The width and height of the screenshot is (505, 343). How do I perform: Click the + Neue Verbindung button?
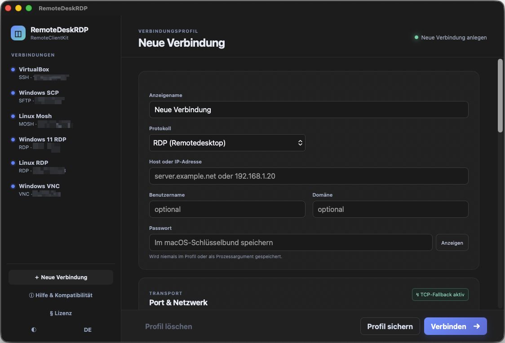pyautogui.click(x=61, y=277)
